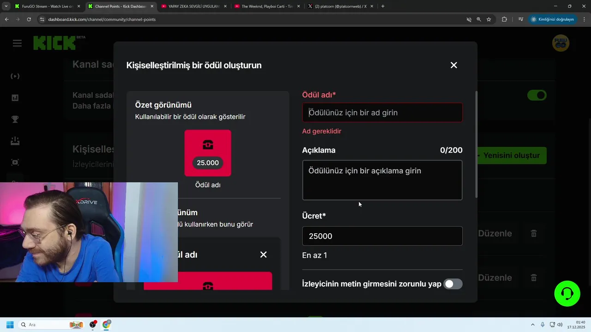Open the hamburger menu next to Kick logo

[x=17, y=43]
